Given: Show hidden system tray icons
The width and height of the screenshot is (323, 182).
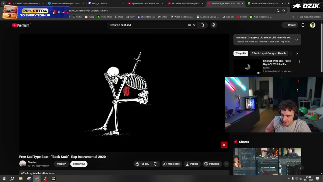Looking at the screenshot, I should pos(289,179).
